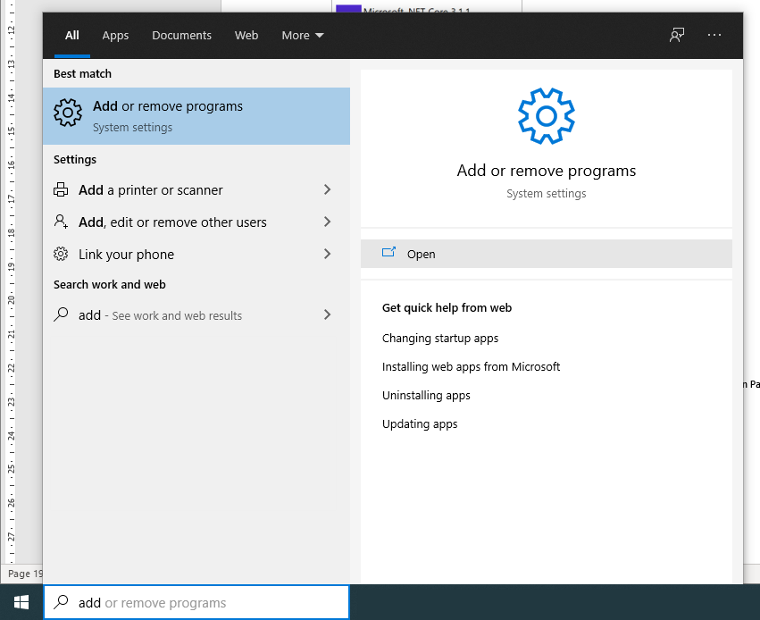Click the magnifier icon next to add web results
The height and width of the screenshot is (620, 760).
61,314
